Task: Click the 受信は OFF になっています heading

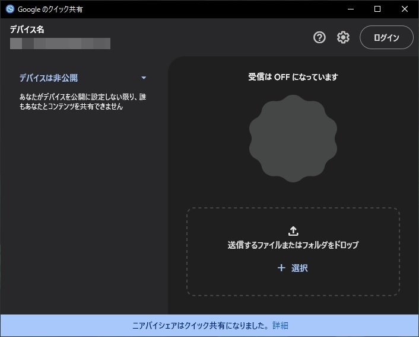Action: tap(293, 77)
